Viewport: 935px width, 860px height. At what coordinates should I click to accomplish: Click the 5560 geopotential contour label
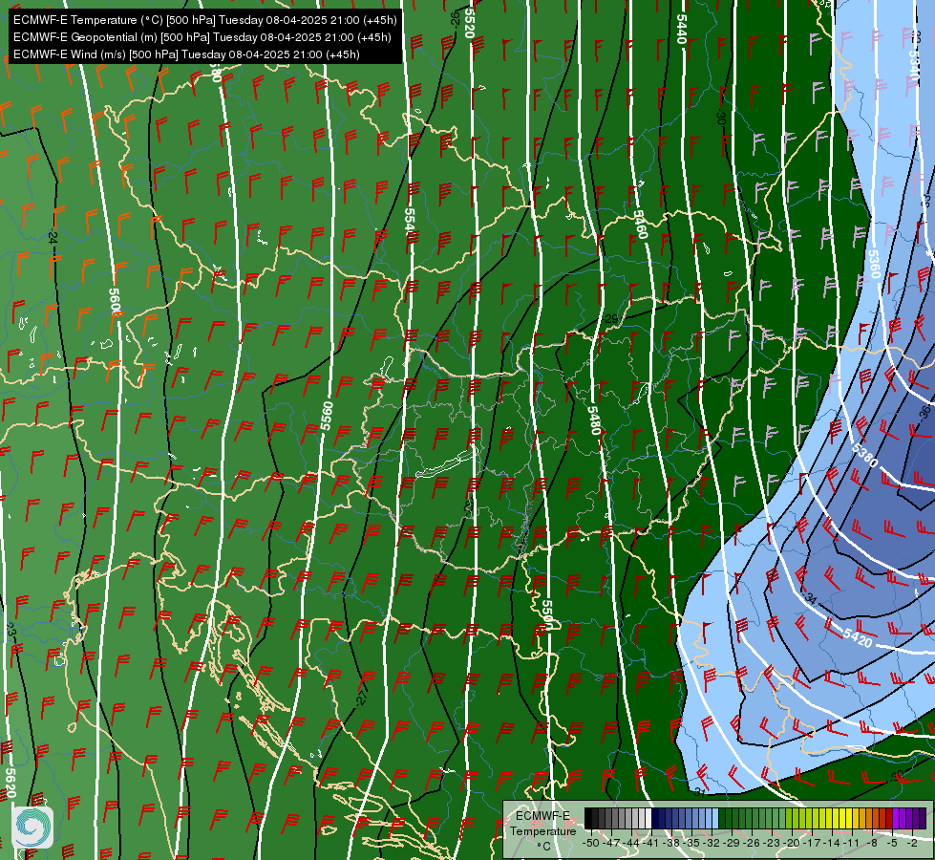pos(327,416)
